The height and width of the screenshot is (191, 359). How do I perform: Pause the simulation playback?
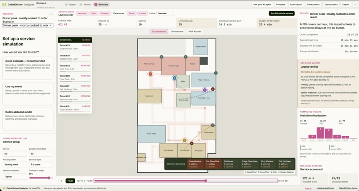[70, 181]
